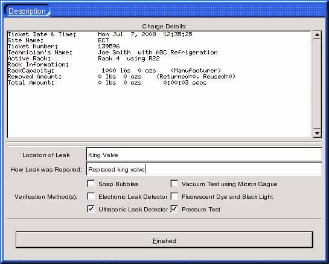
Task: Click the Charge Details scroll up arrow
Action: (x=317, y=34)
